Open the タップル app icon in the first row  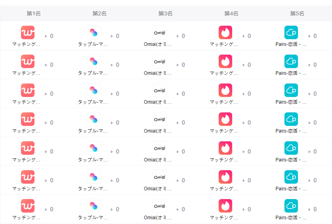click(93, 32)
